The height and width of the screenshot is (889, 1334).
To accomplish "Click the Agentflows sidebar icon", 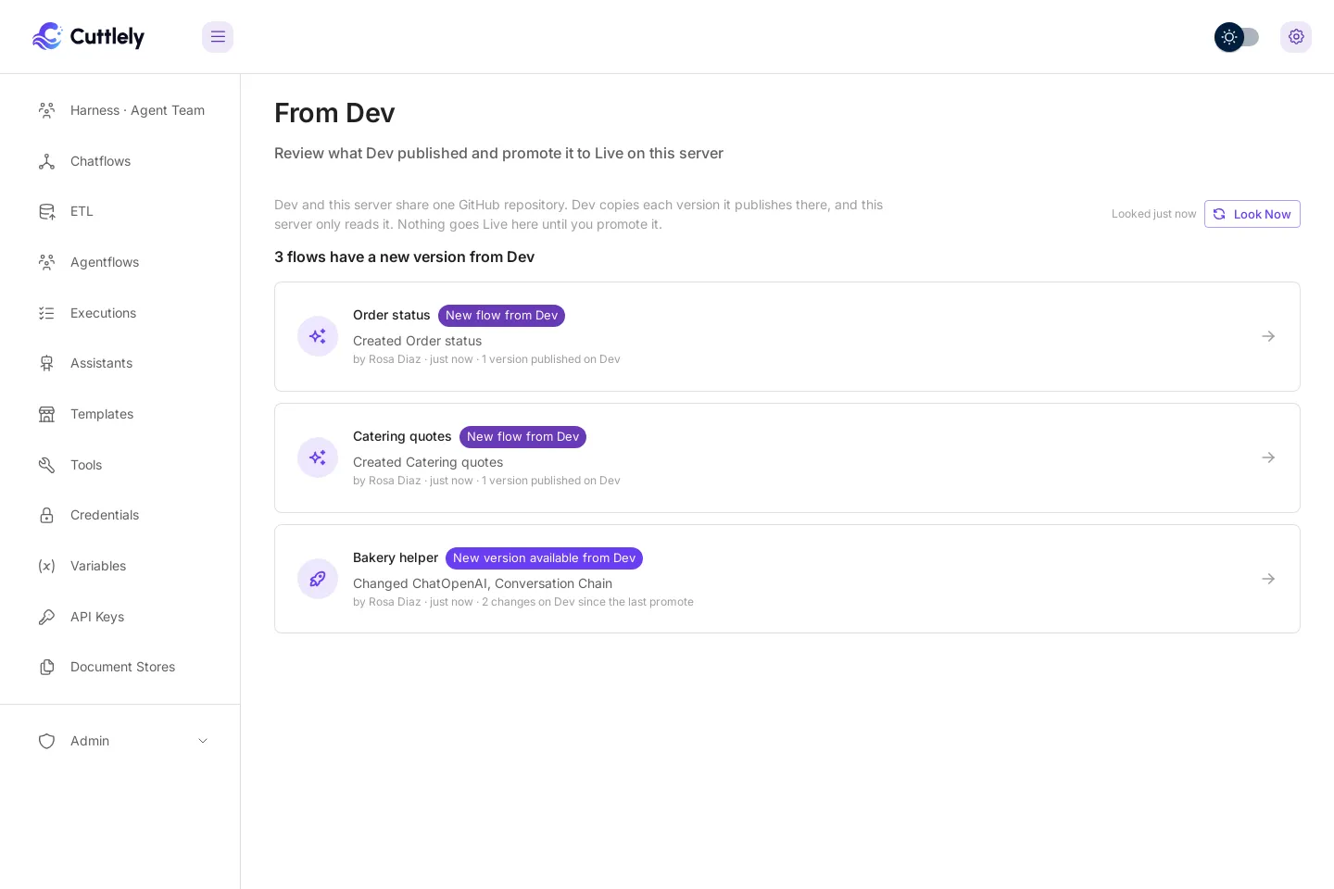I will tap(46, 262).
